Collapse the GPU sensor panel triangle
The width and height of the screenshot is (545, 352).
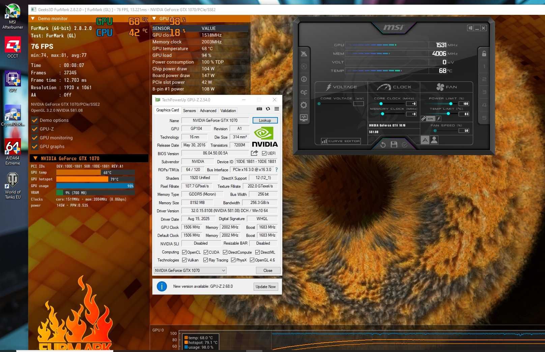pyautogui.click(x=154, y=19)
